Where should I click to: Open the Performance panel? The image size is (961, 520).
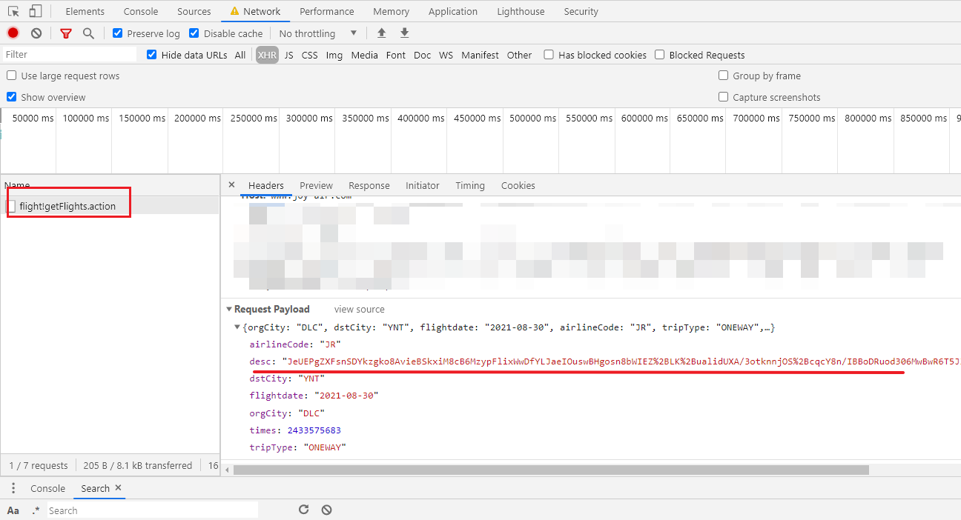pos(327,11)
